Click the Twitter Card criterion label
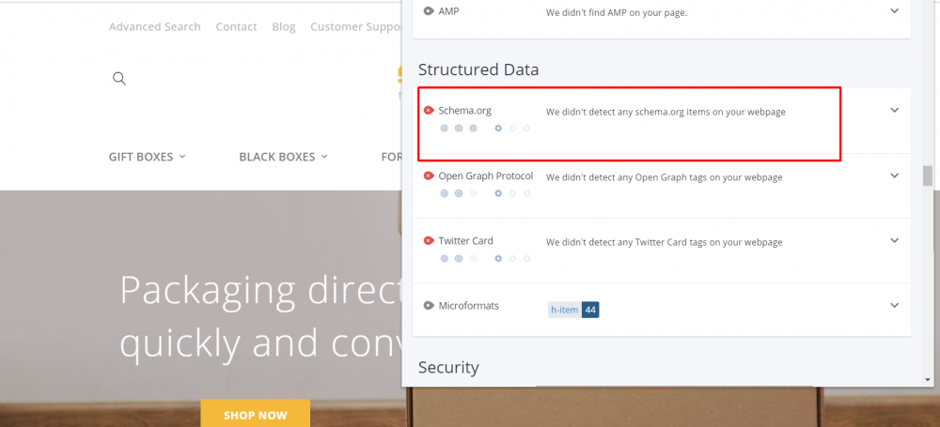Viewport: 940px width, 427px height. 466,241
